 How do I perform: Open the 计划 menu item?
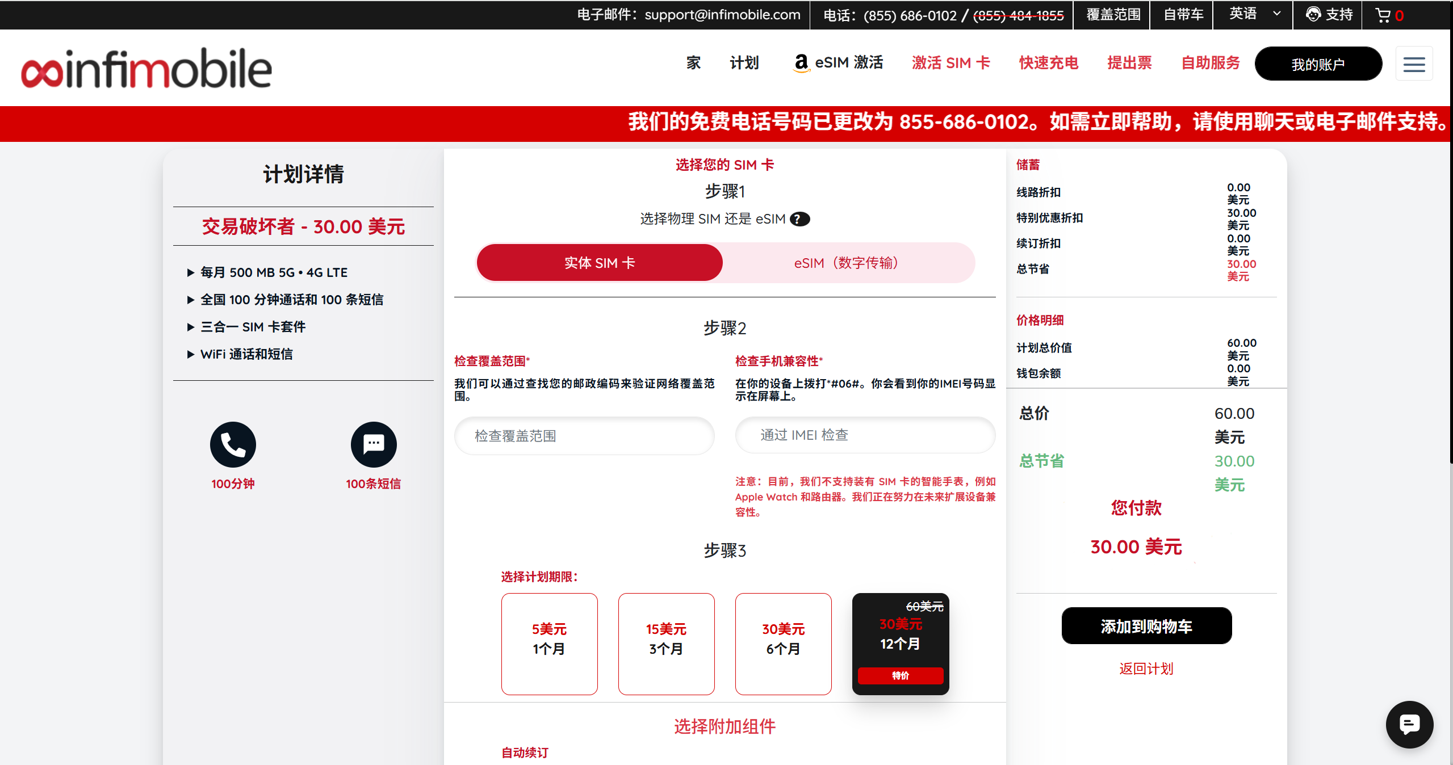[744, 63]
